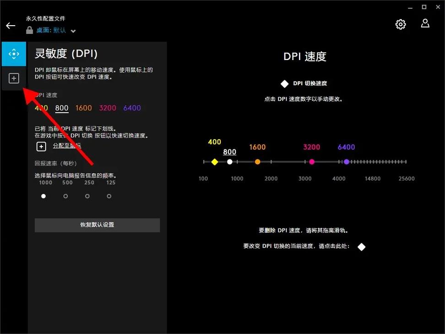Click the diamond after 请点击此处
The height and width of the screenshot is (334, 445).
click(361, 247)
